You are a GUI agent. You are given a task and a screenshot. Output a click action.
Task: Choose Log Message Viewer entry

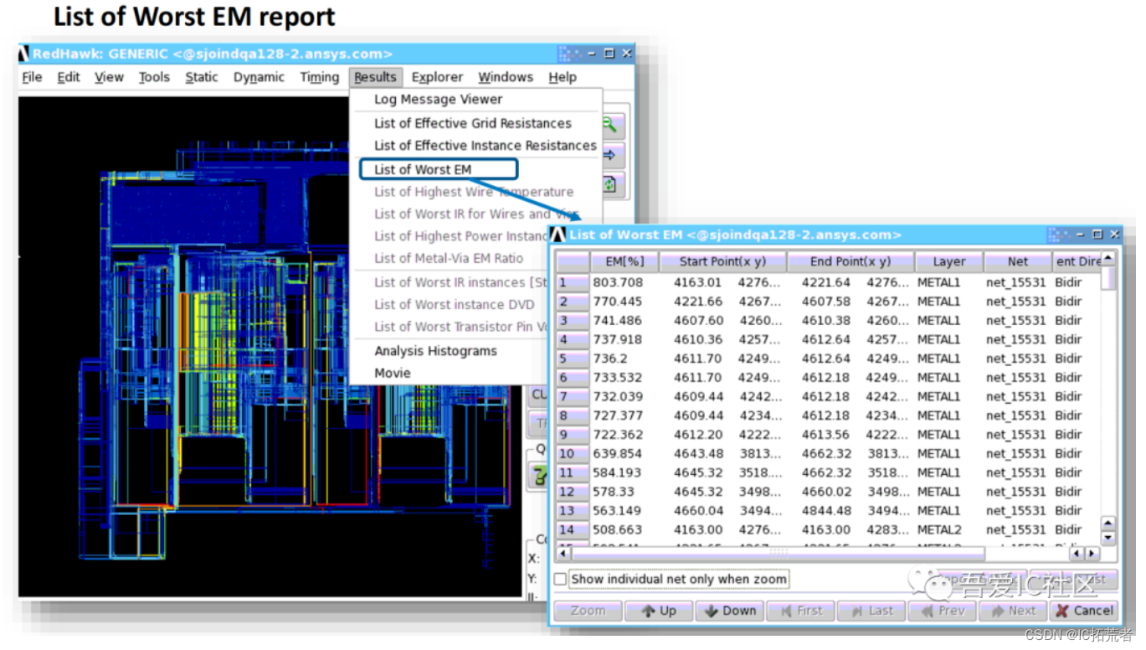[x=438, y=99]
